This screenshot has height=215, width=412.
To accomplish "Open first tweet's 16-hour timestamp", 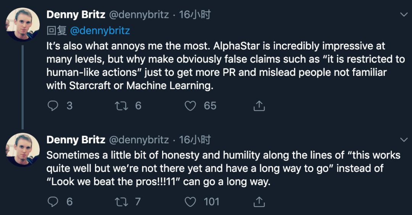I will pyautogui.click(x=195, y=15).
